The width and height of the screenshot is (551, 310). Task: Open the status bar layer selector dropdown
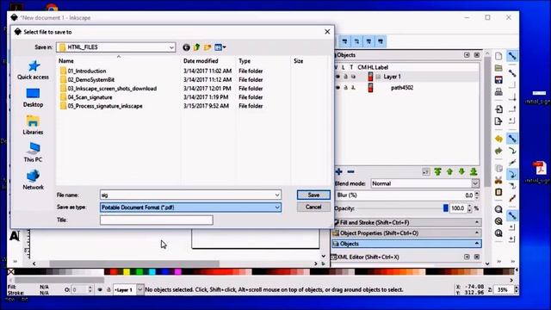tap(139, 289)
